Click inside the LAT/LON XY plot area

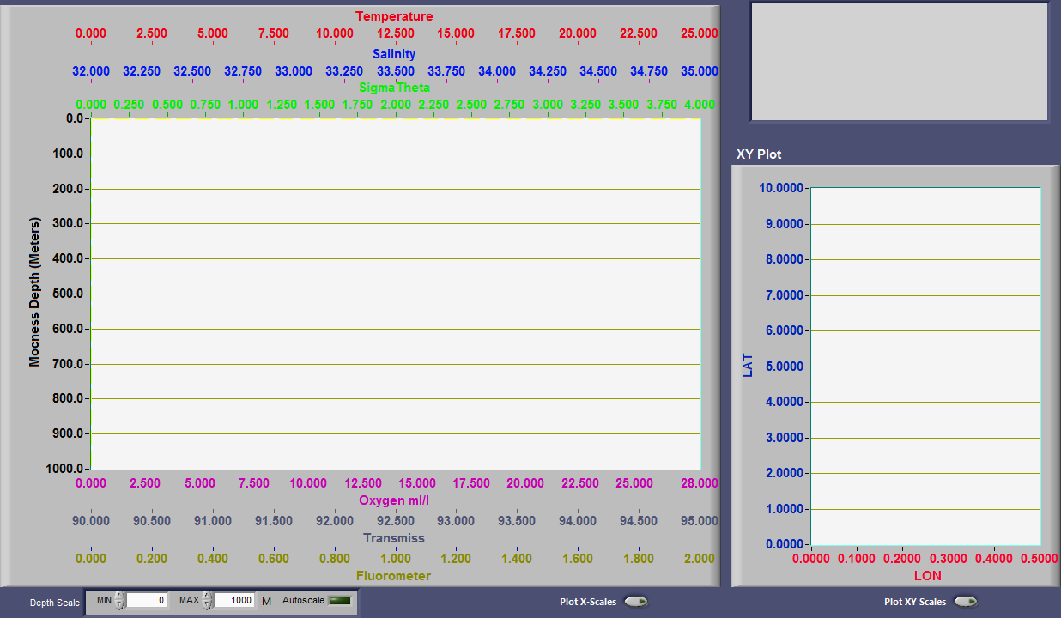925,366
